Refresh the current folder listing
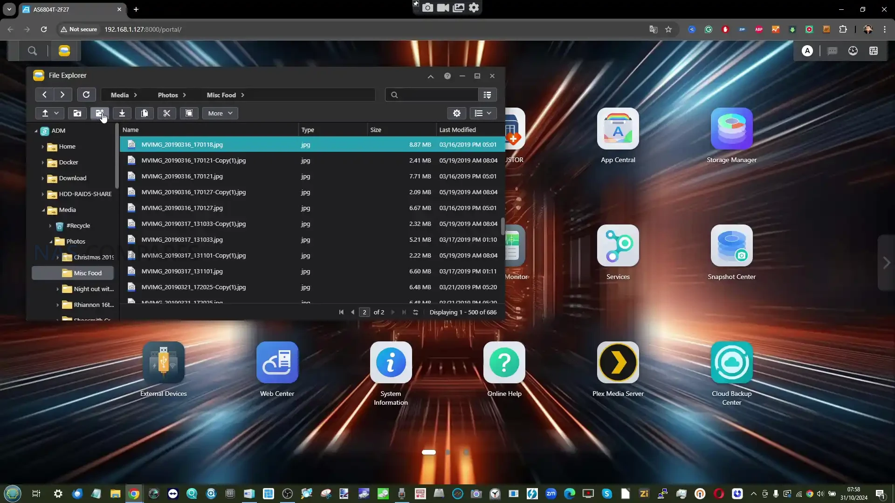The width and height of the screenshot is (895, 503). click(x=86, y=95)
